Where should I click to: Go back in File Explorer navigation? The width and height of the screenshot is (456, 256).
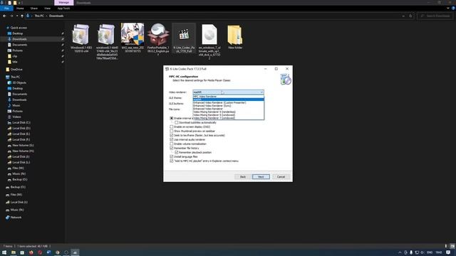coord(4,16)
